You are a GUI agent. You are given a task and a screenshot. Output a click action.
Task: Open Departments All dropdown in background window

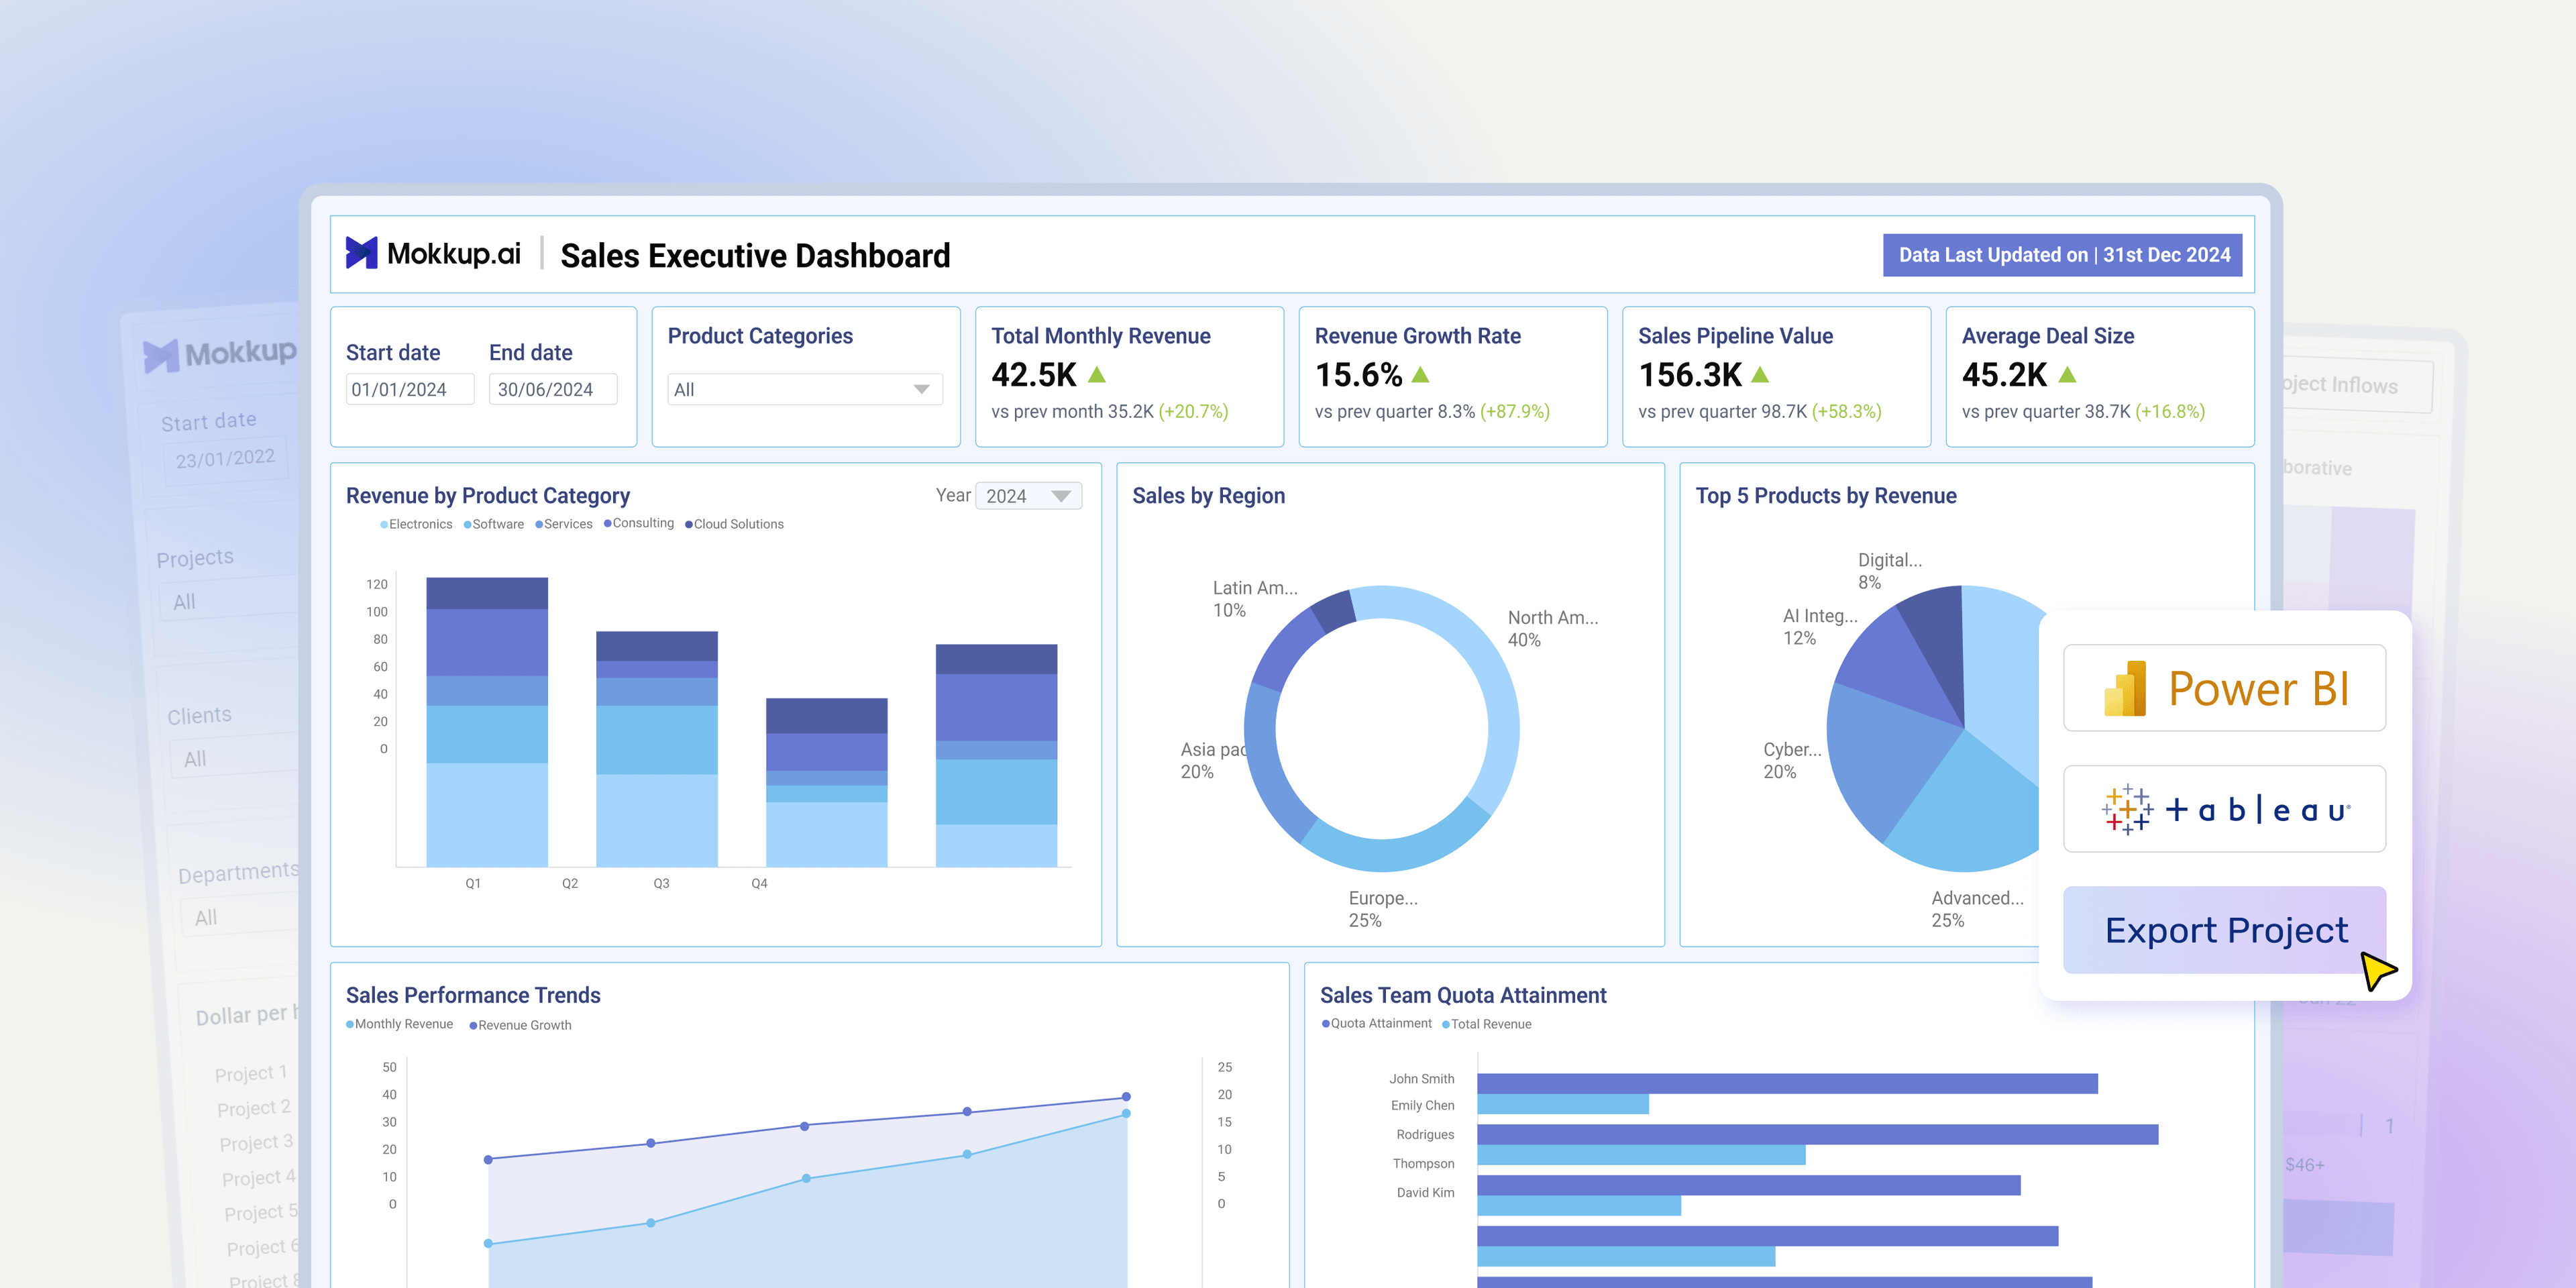[x=241, y=916]
